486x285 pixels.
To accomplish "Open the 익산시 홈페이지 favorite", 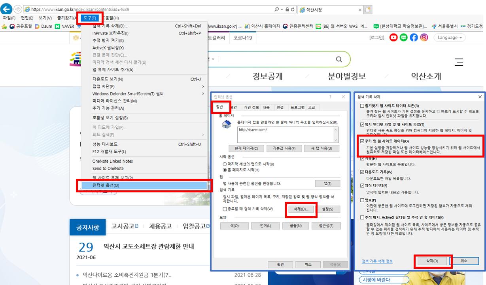I will [x=262, y=27].
